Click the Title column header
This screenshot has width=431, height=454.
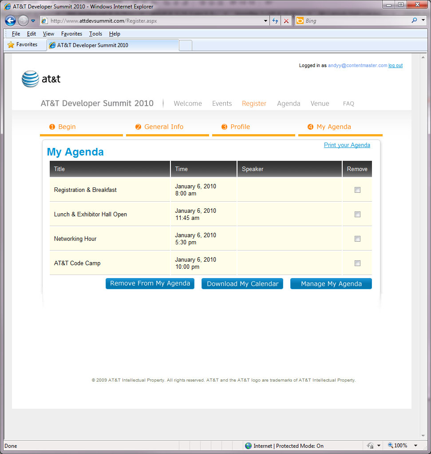tap(110, 169)
